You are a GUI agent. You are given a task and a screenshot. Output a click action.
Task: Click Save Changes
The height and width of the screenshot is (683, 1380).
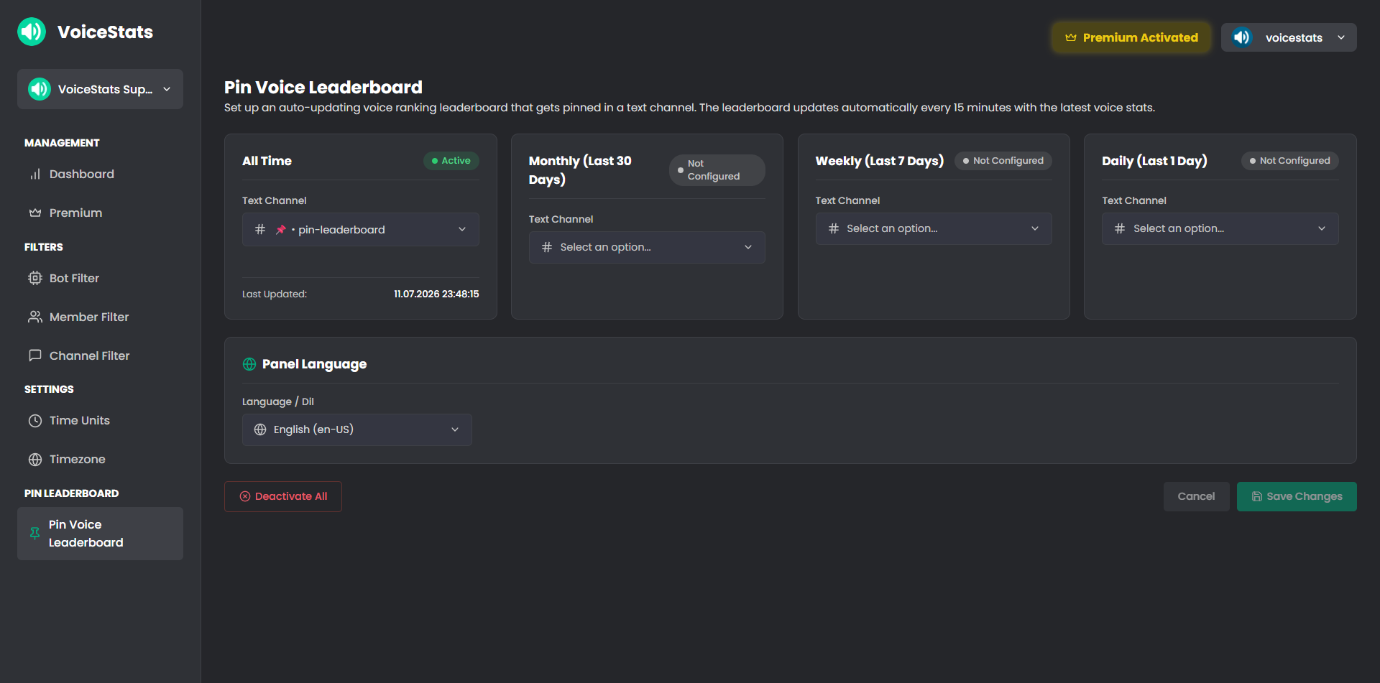(x=1297, y=496)
